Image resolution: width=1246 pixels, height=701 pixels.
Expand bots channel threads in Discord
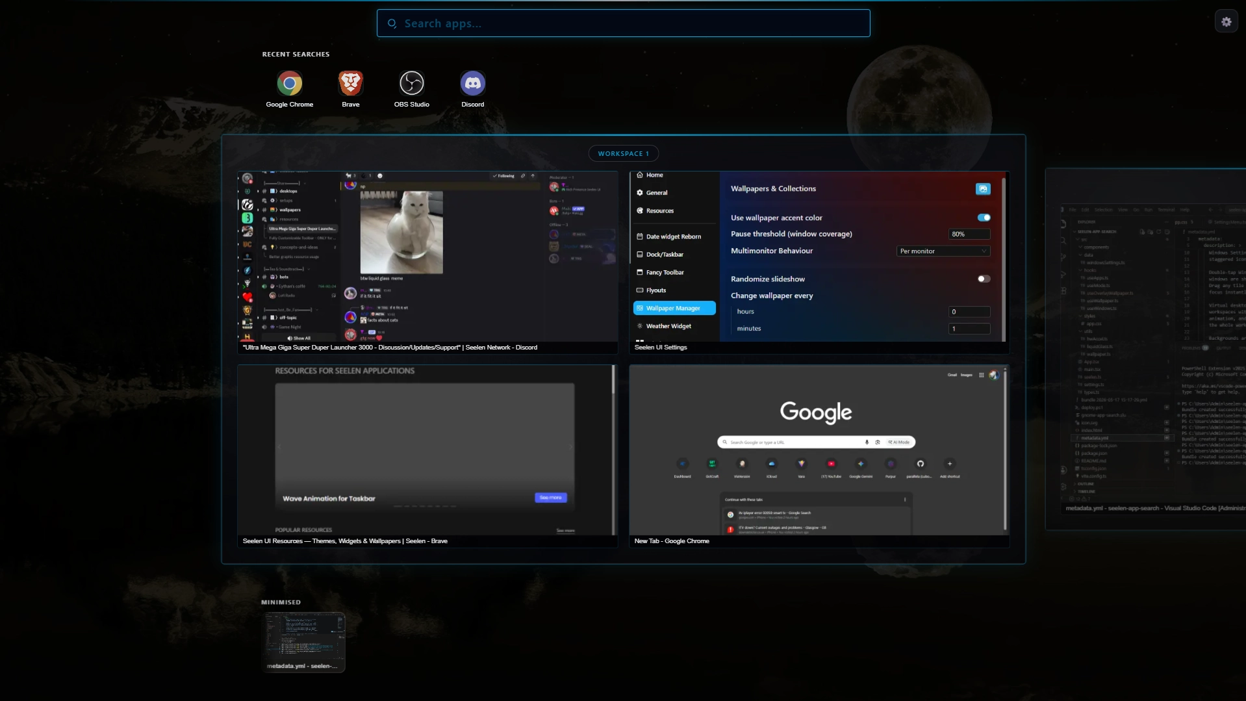(x=258, y=277)
